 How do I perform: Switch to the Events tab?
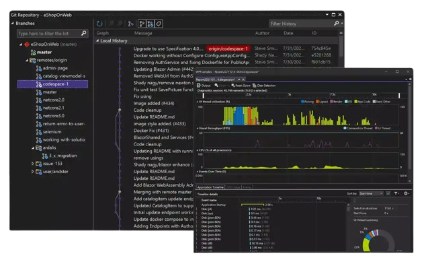click(x=247, y=187)
